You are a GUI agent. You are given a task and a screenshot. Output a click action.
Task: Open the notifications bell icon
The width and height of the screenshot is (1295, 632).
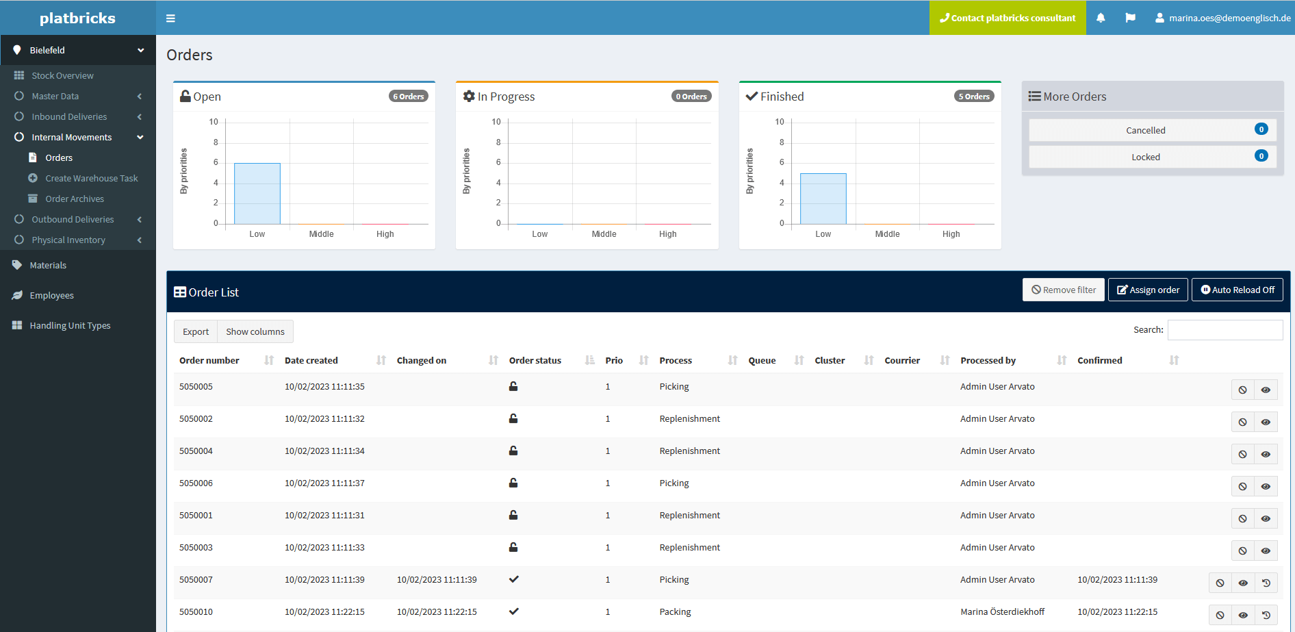(x=1101, y=18)
